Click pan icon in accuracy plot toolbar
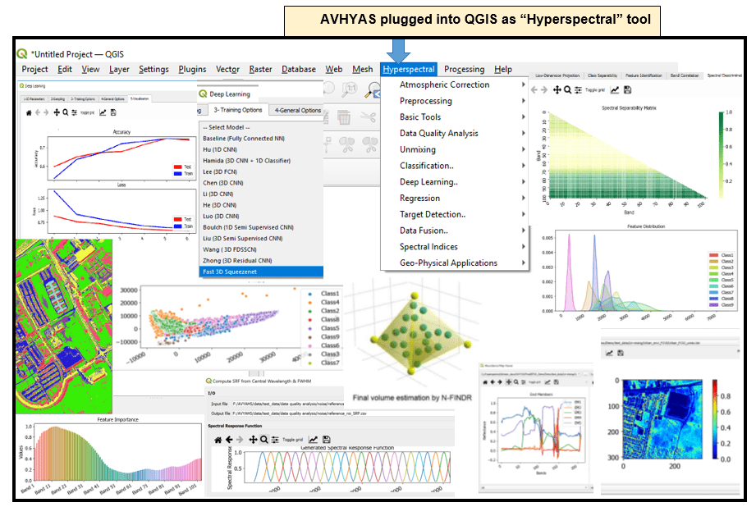The image size is (756, 507). pyautogui.click(x=57, y=112)
